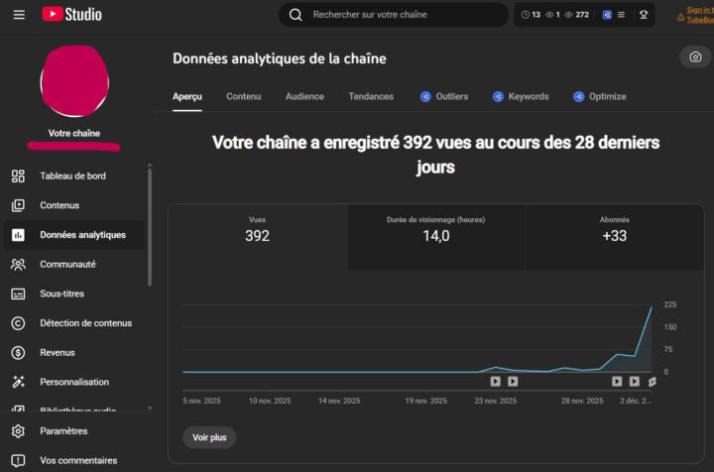Click the eye stat showing 272
The image size is (714, 472).
pyautogui.click(x=577, y=15)
